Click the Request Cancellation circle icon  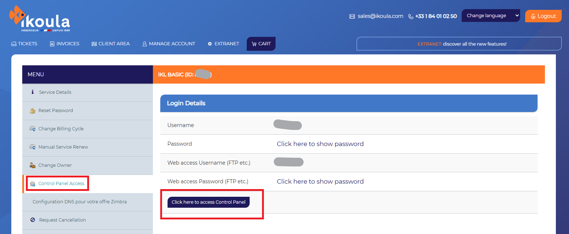point(33,220)
